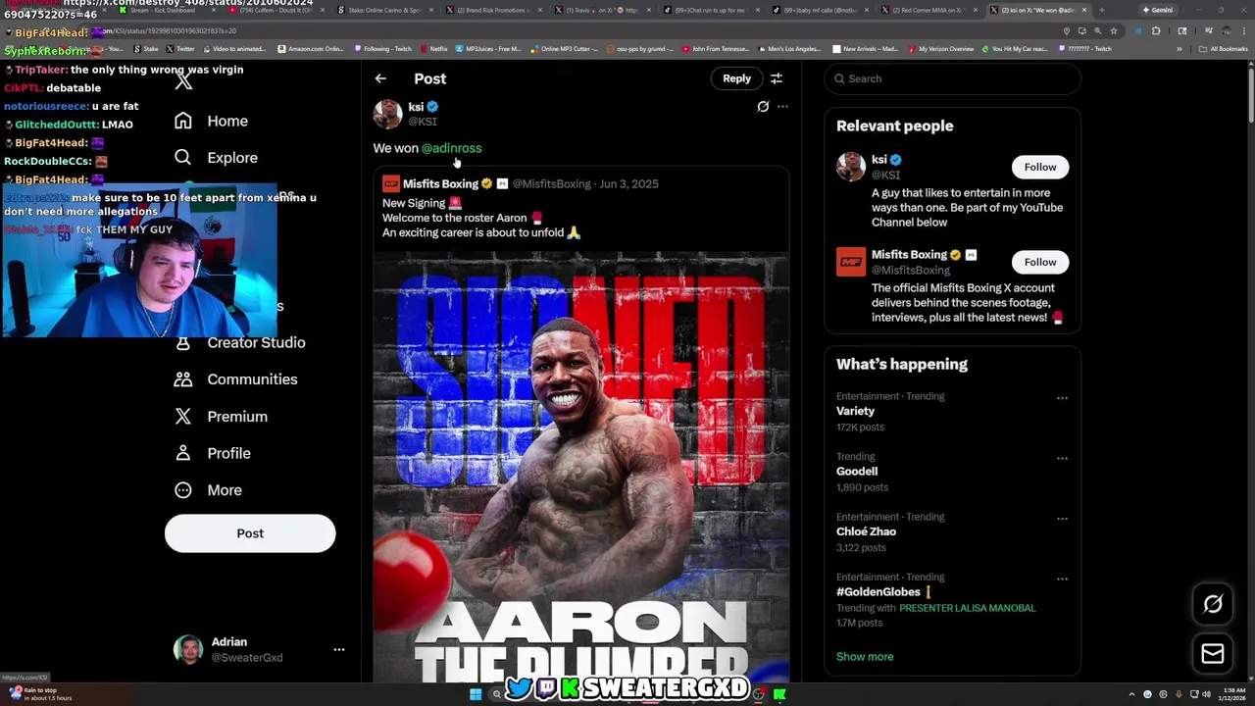
Task: Open the Windows Start button
Action: pos(476,694)
